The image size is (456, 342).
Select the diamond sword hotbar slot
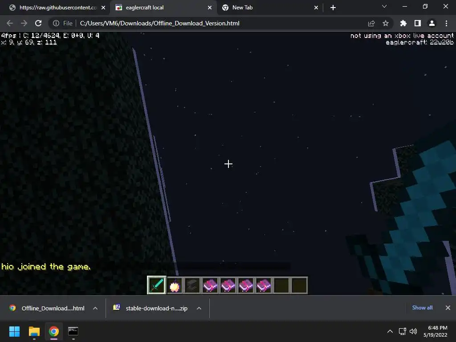(x=156, y=285)
